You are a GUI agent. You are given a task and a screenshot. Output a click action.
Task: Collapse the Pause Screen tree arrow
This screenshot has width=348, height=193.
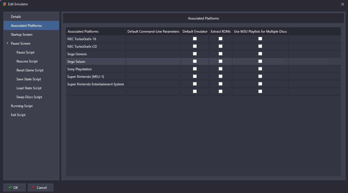(7, 44)
